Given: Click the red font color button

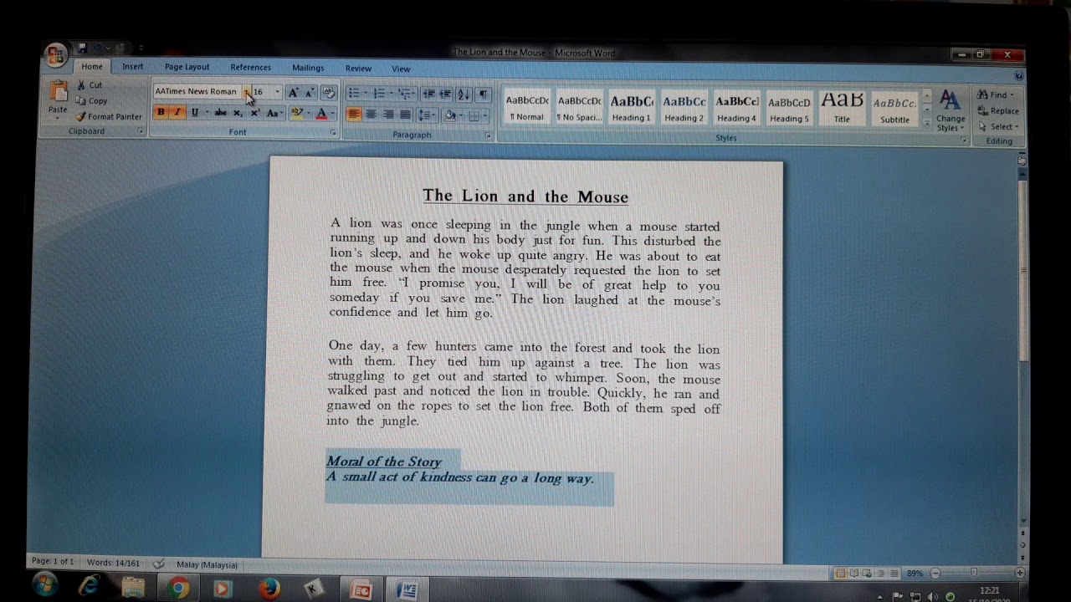Looking at the screenshot, I should point(320,113).
